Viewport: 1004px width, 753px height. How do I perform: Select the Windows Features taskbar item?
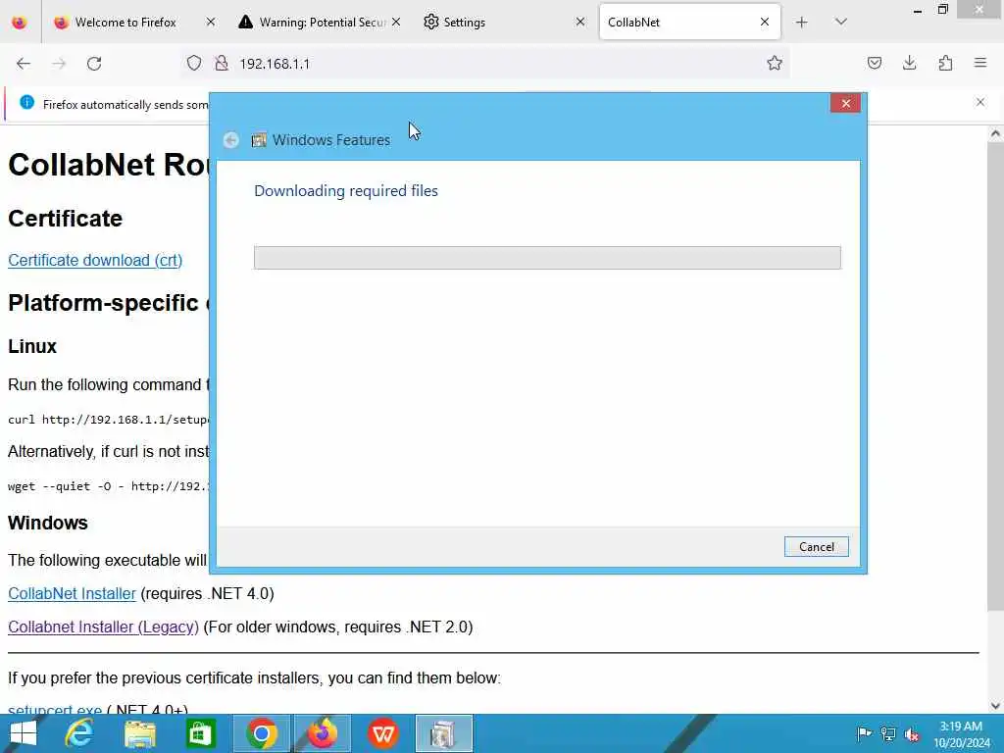(x=444, y=733)
